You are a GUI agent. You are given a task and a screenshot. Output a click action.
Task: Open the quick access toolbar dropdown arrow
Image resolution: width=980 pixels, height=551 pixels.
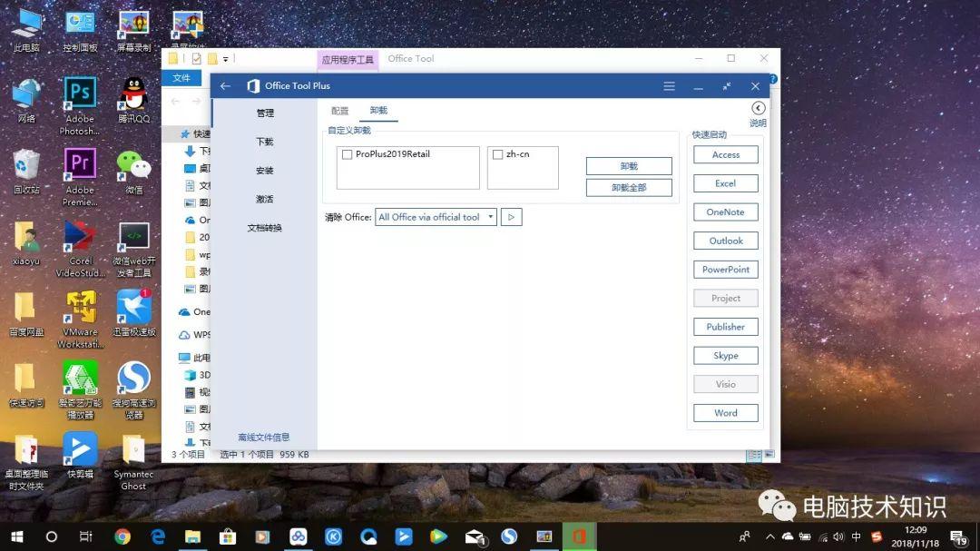click(x=226, y=59)
